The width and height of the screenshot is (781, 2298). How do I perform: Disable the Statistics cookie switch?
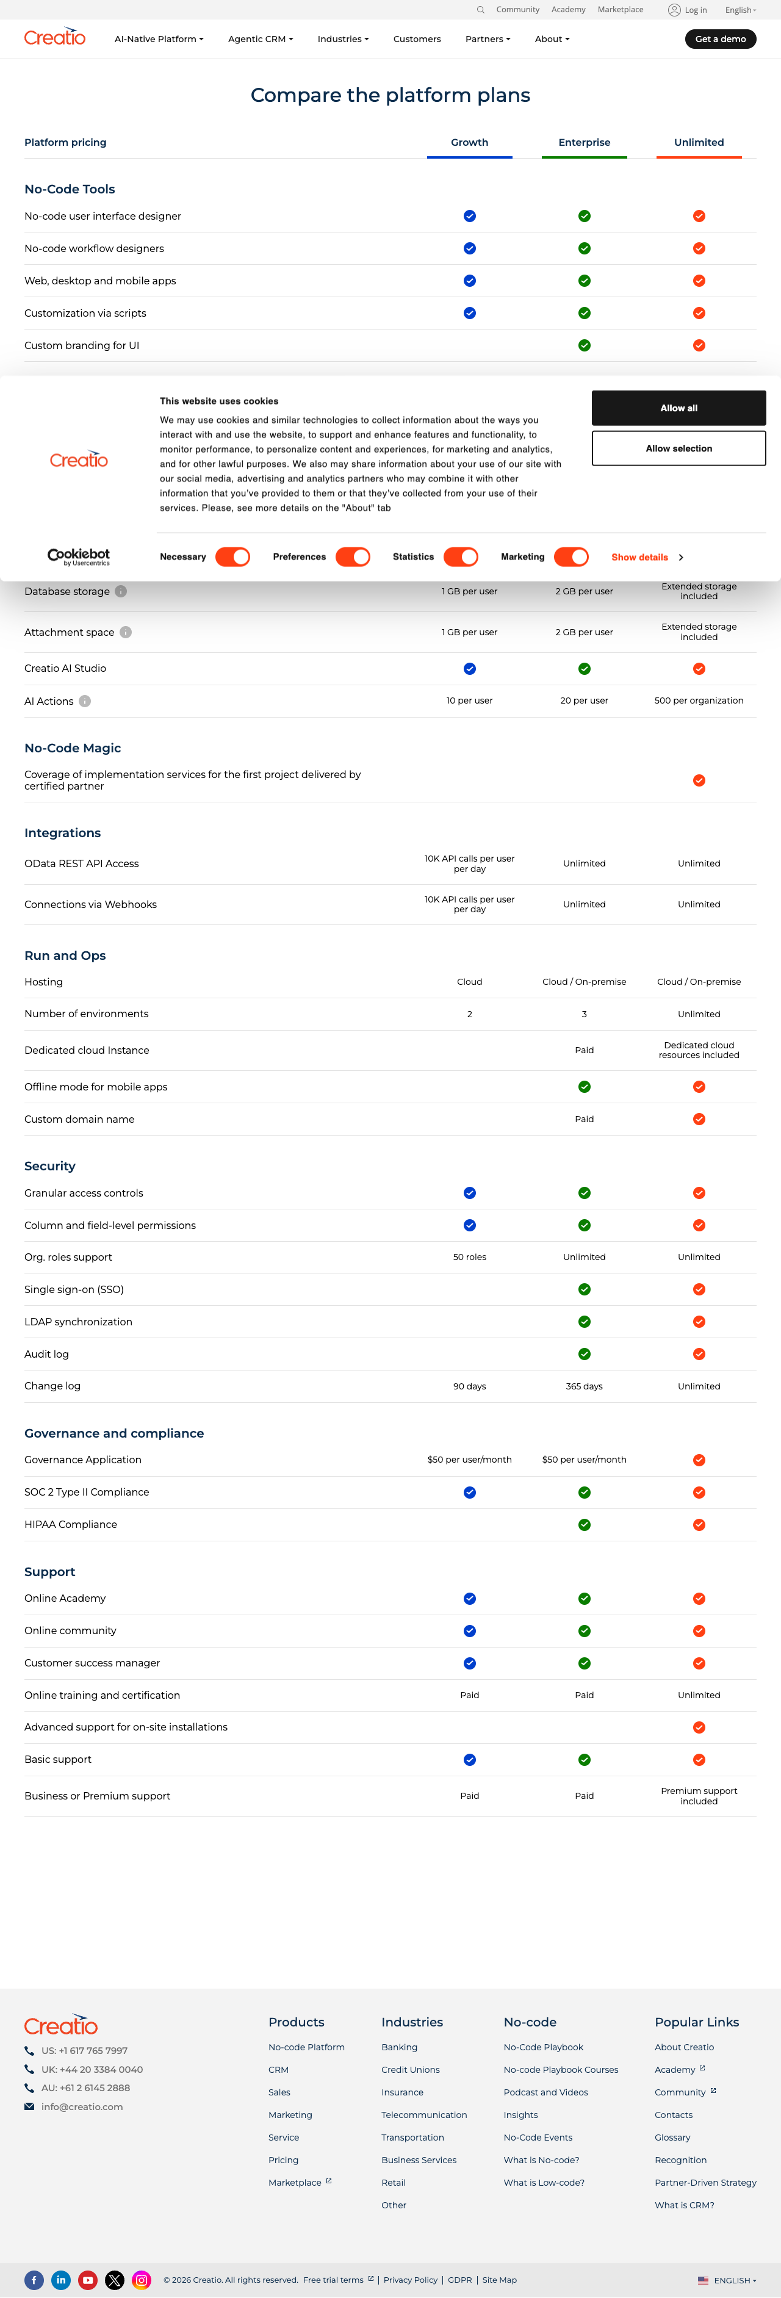461,556
